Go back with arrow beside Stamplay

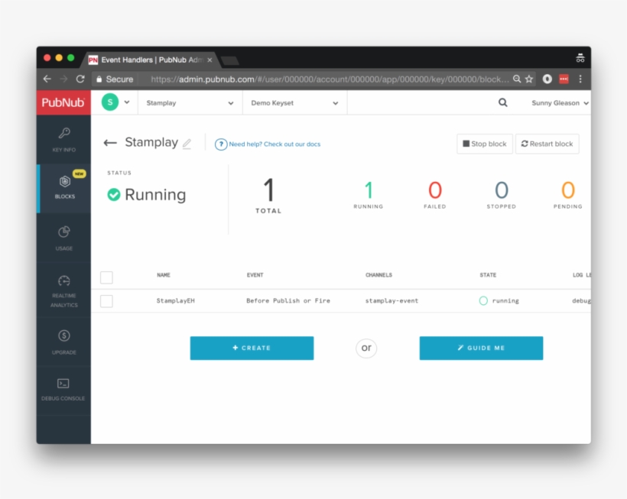(x=110, y=143)
